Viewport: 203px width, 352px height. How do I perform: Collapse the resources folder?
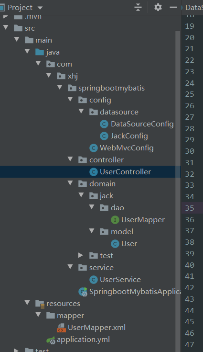(x=27, y=303)
